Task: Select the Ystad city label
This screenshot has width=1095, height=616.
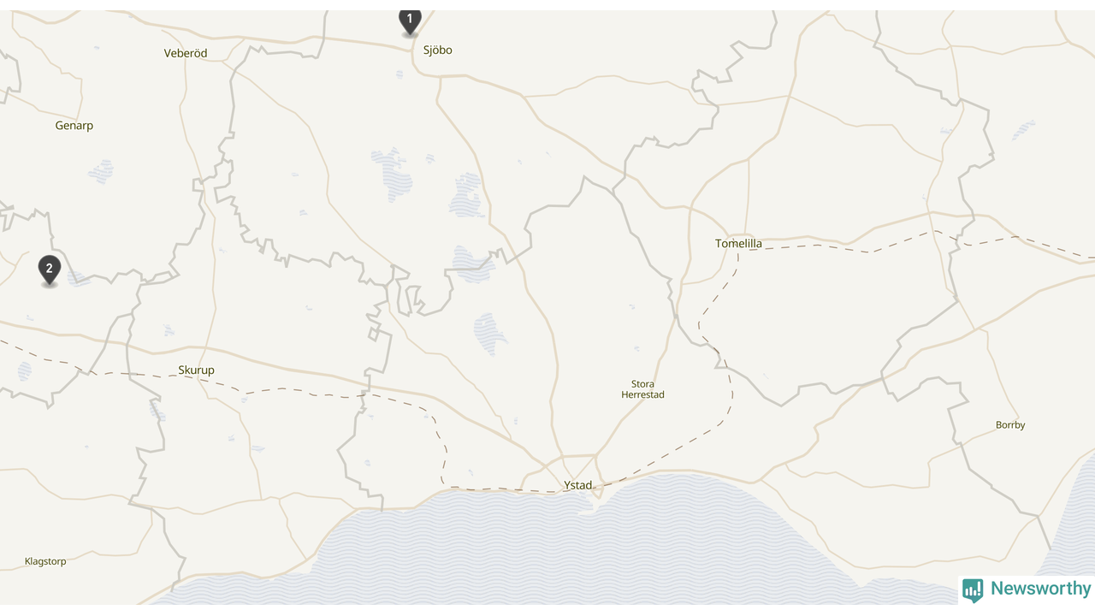Action: click(x=577, y=485)
